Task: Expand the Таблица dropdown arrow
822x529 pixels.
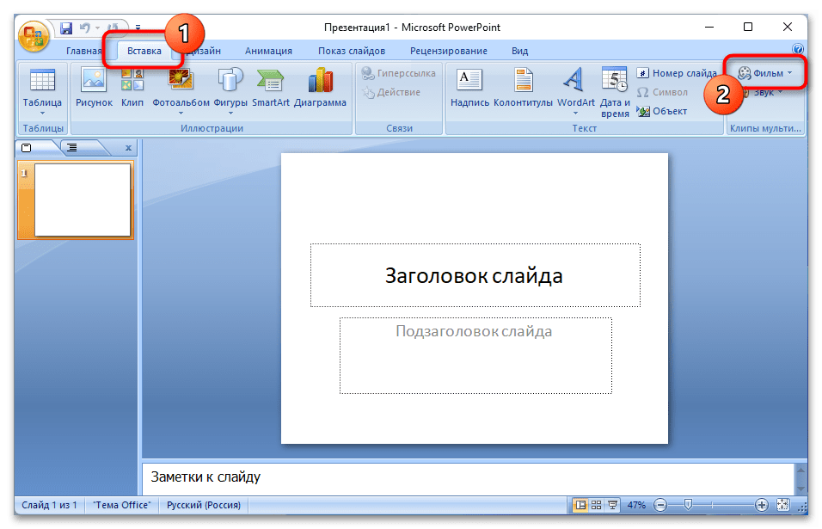Action: point(42,113)
